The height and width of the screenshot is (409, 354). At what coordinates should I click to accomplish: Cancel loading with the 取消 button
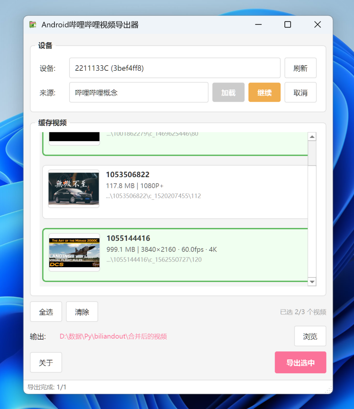(300, 93)
